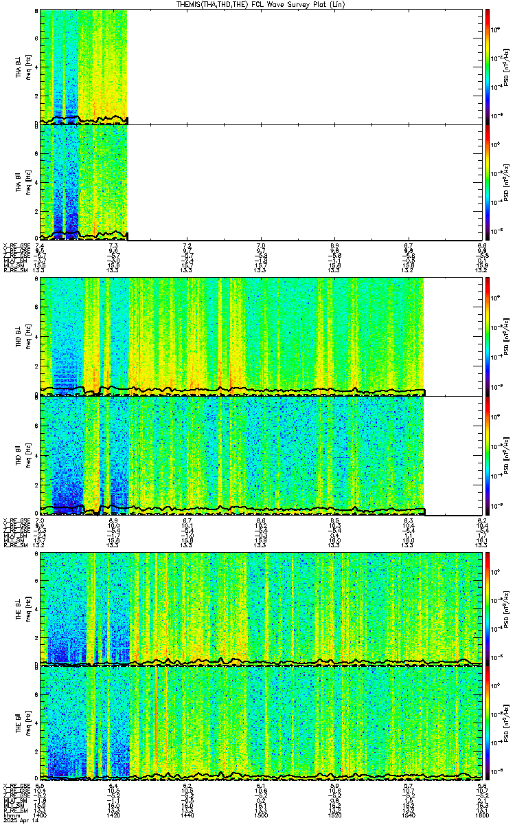Click the THD B-parallel freq [Hz] axis label
The width and height of the screenshot is (515, 825).
pyautogui.click(x=27, y=455)
